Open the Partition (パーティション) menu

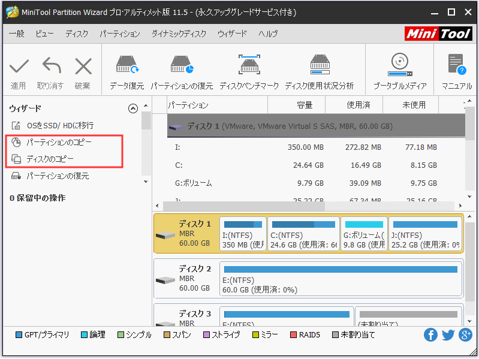click(120, 34)
